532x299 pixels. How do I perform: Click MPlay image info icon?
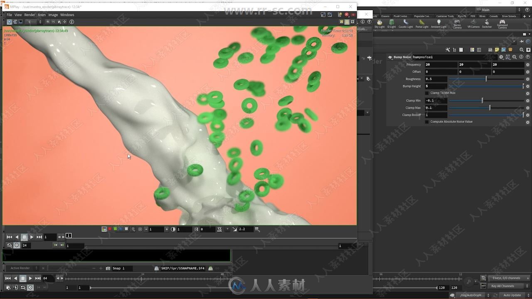pos(71,22)
